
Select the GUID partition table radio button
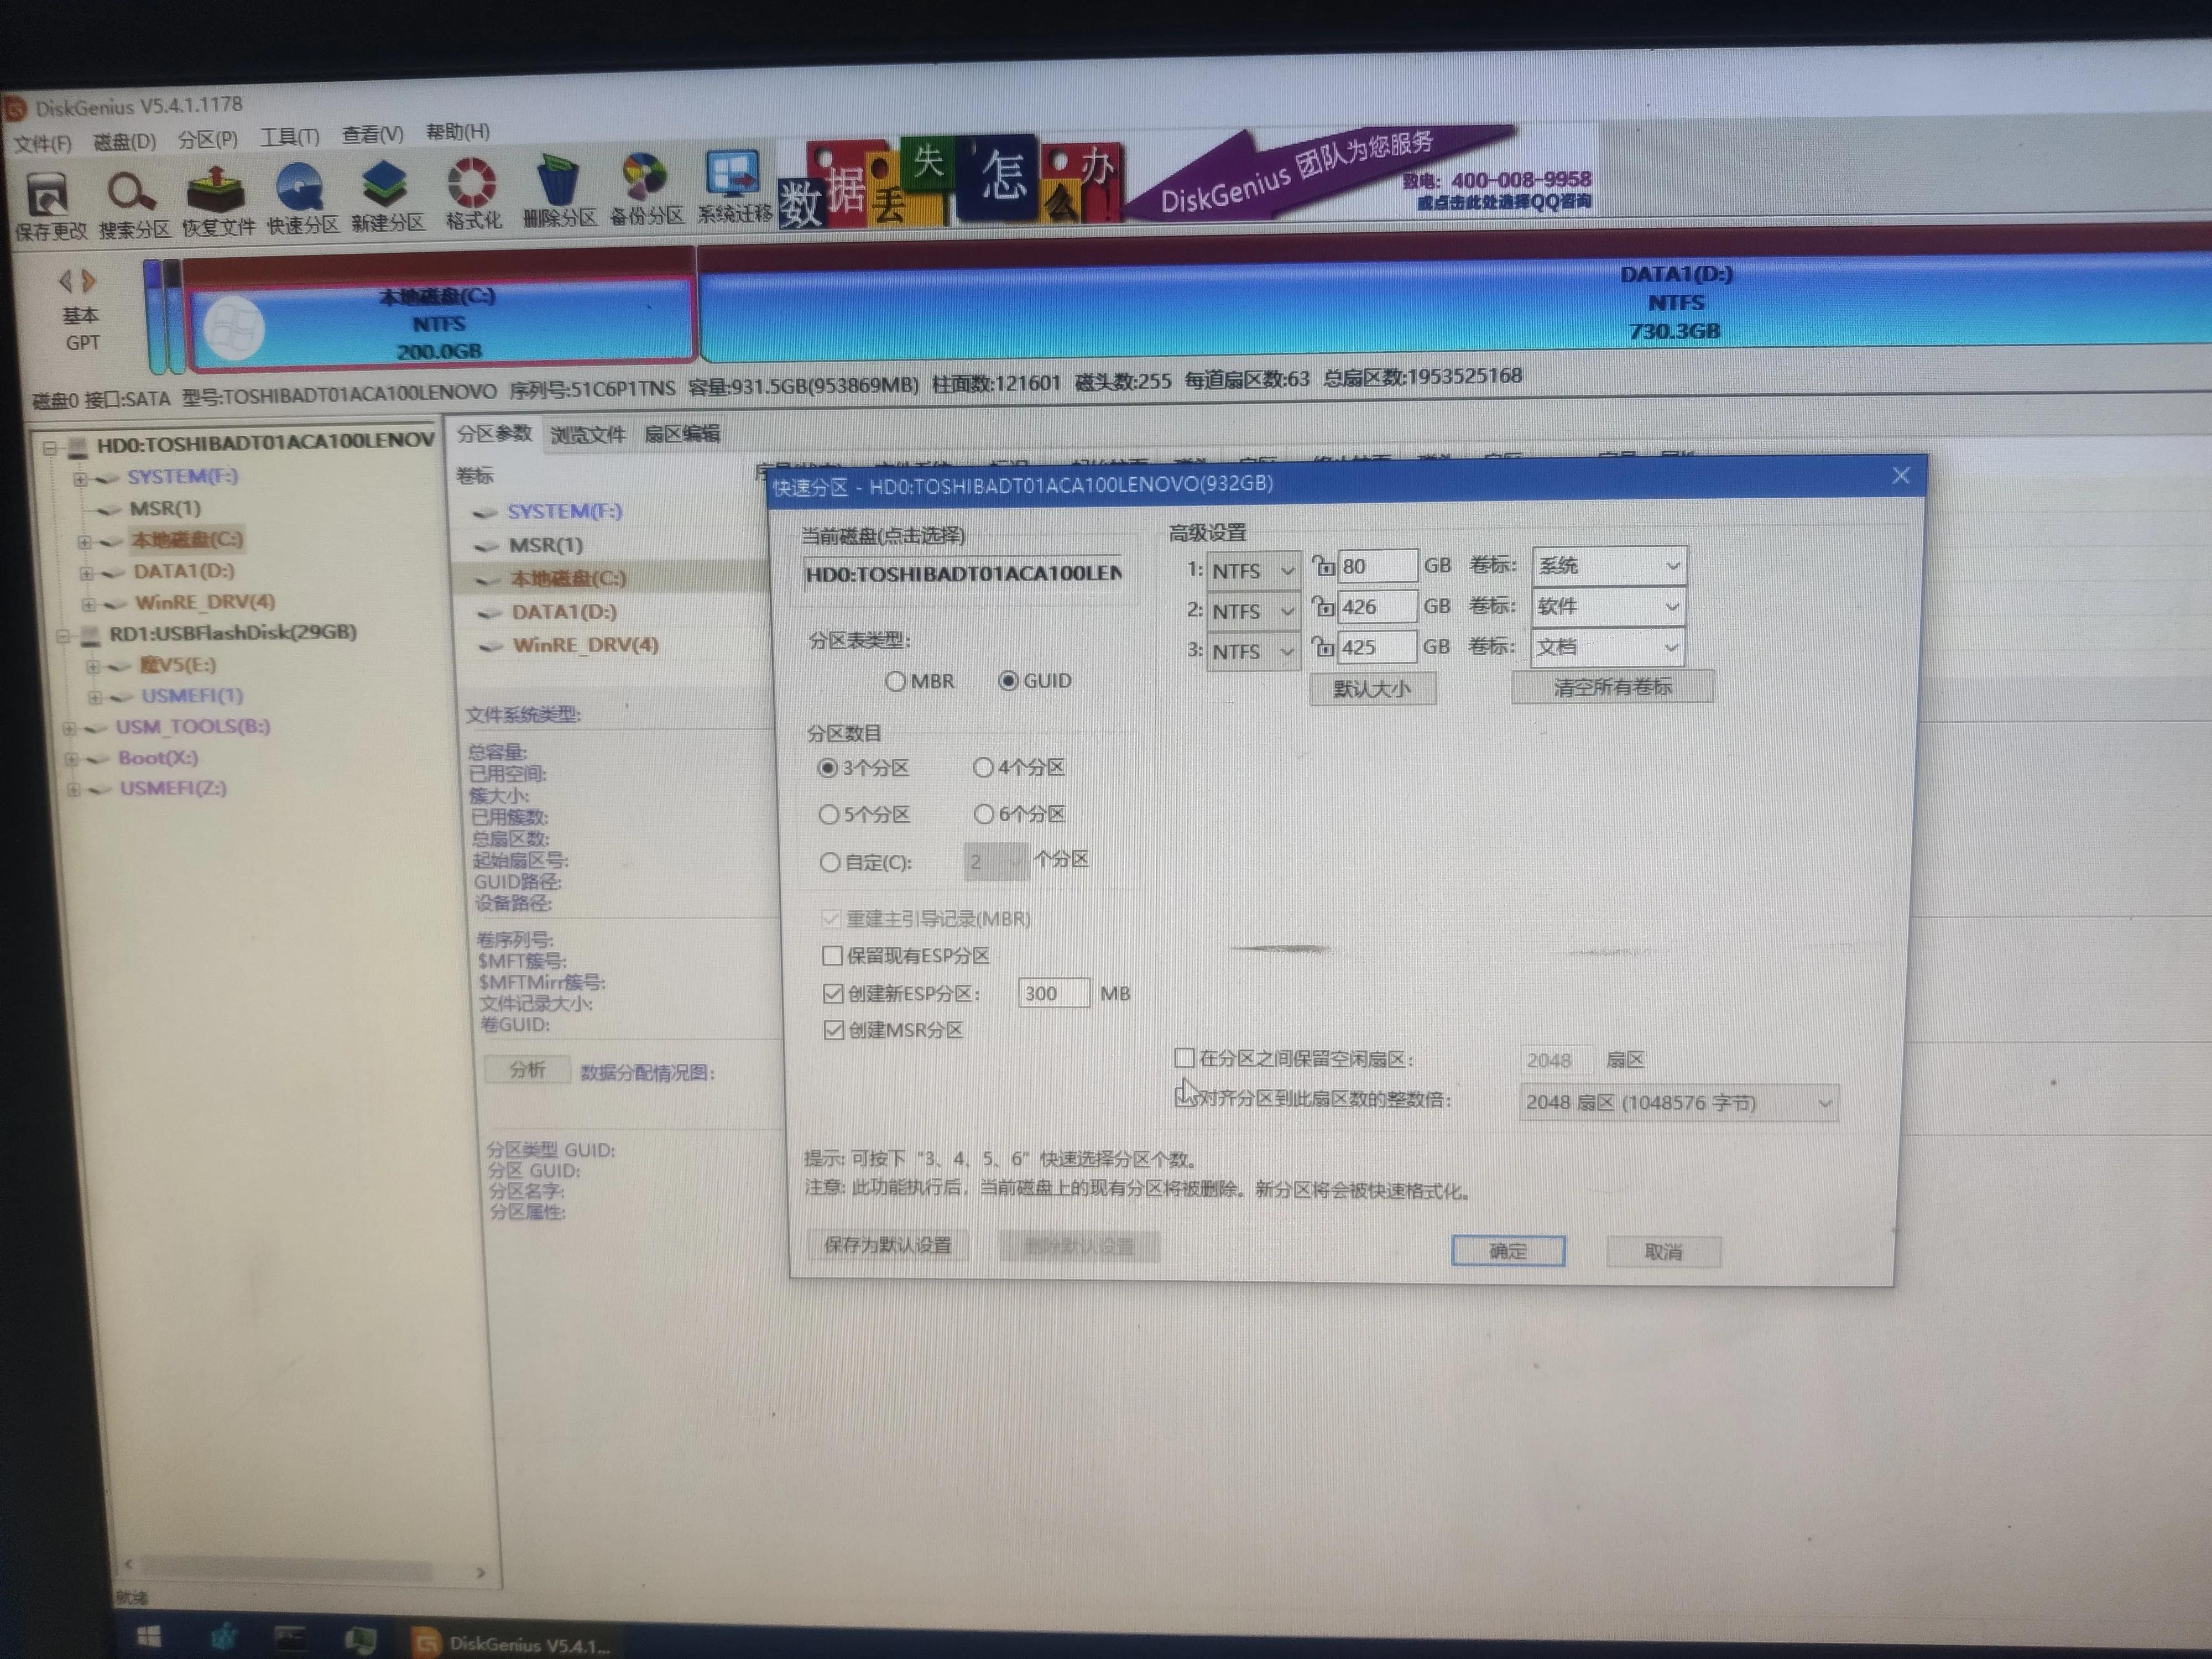(1010, 680)
